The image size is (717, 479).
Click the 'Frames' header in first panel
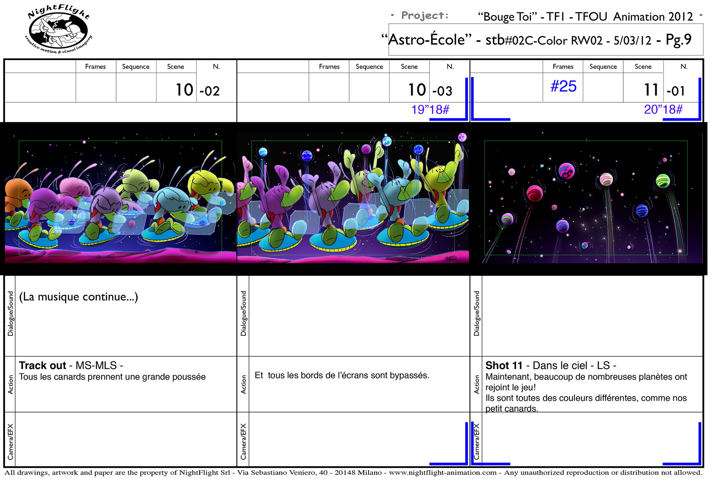(95, 67)
